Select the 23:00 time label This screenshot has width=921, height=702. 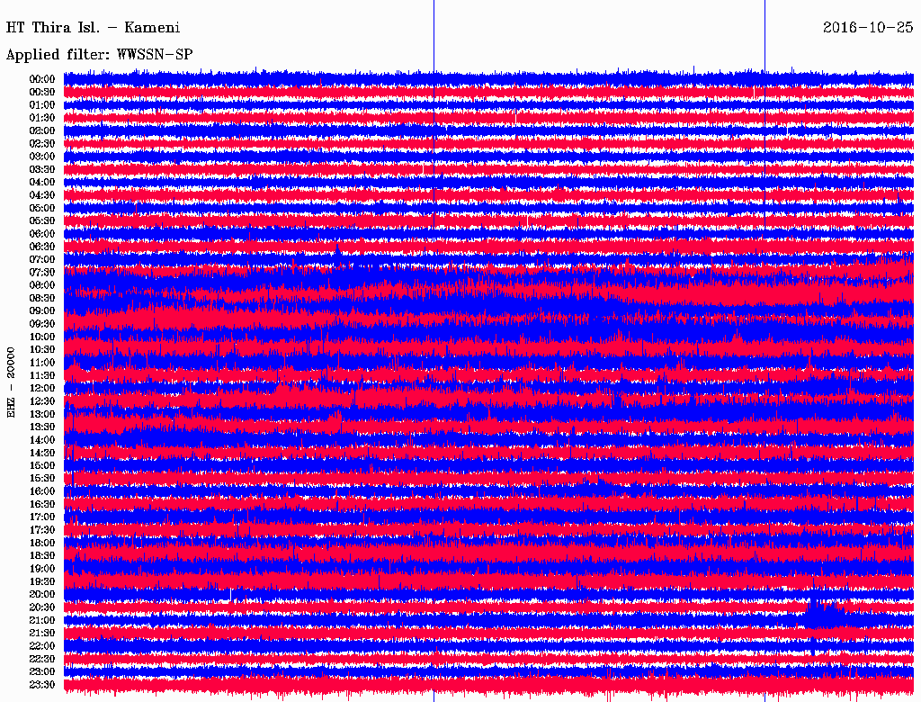(x=42, y=671)
